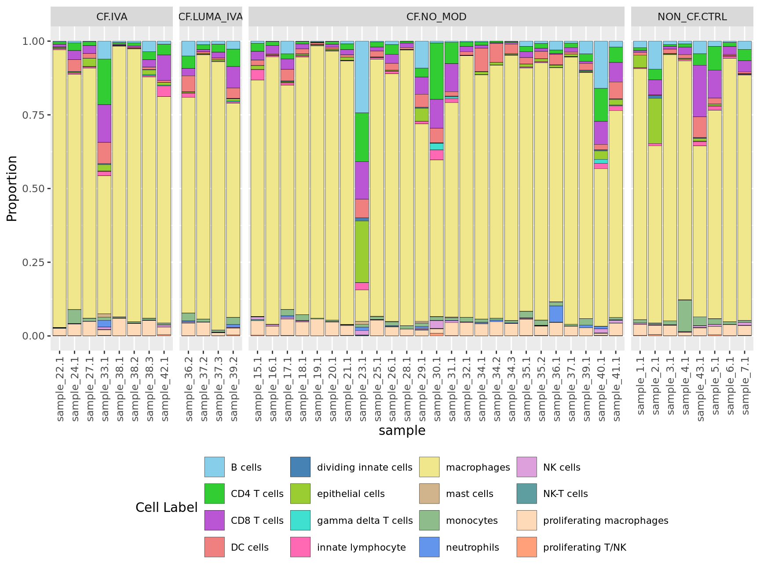
Task: Click the proliferating T/NK legend swatch
Action: (x=526, y=547)
